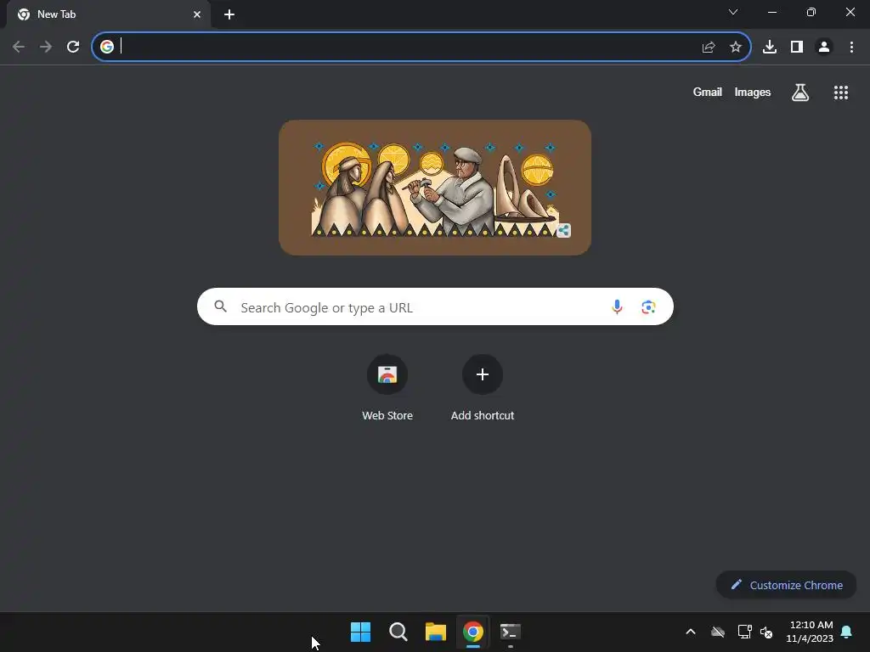The height and width of the screenshot is (652, 870).
Task: Restore down the Chrome window
Action: tap(811, 12)
